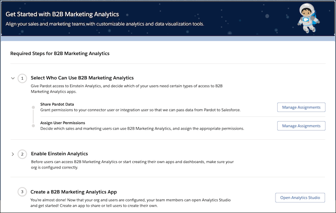Expand the Enable Einstein Analytics section

pos(13,154)
